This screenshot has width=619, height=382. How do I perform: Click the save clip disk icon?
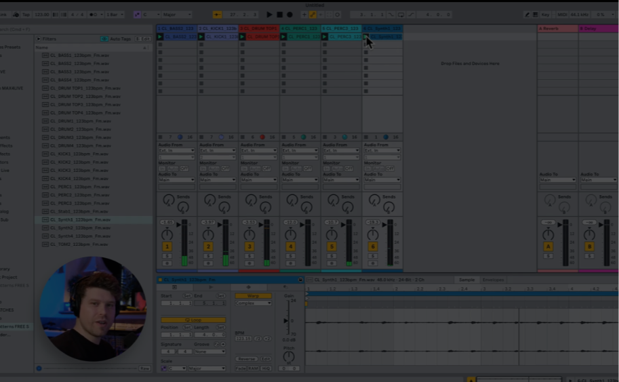pyautogui.click(x=300, y=280)
